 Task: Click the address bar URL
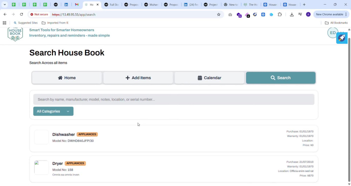pyautogui.click(x=74, y=14)
